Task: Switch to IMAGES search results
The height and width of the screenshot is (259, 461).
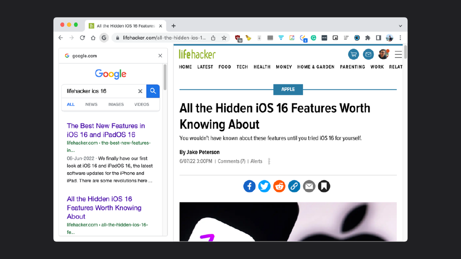Action: pos(116,104)
